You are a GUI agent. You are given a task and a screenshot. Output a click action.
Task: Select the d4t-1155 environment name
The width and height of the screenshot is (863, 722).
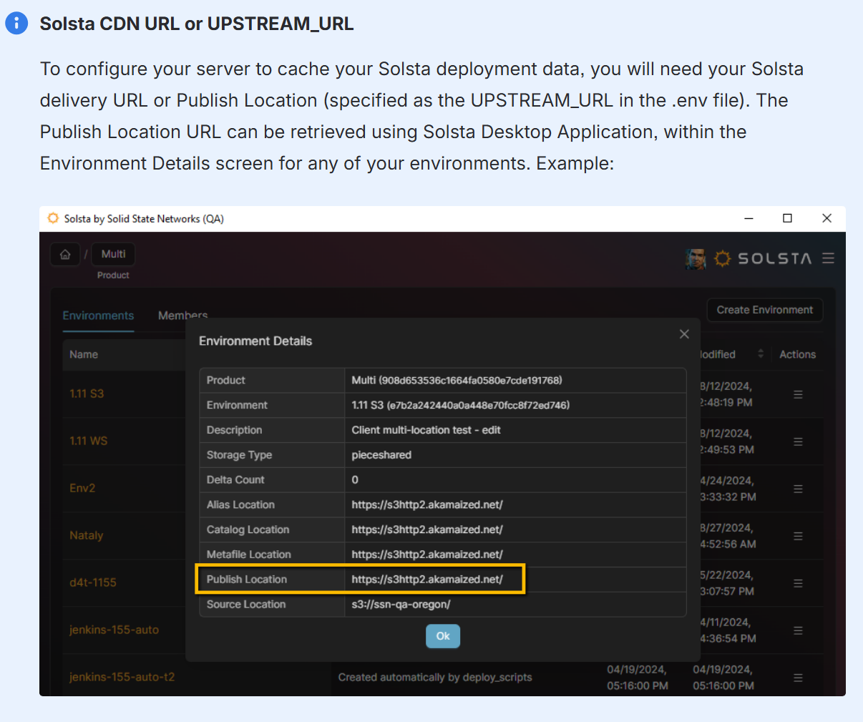(x=93, y=582)
